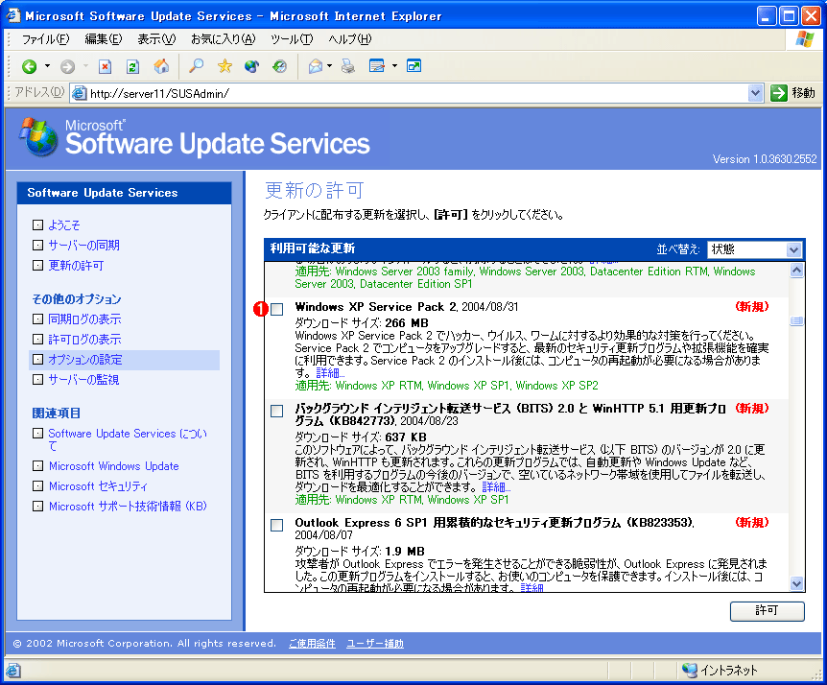Open the 同期ログの表示 link
Image resolution: width=827 pixels, height=685 pixels.
(x=85, y=319)
